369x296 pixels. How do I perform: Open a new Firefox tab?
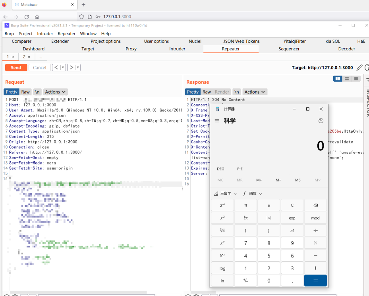coord(83,4)
